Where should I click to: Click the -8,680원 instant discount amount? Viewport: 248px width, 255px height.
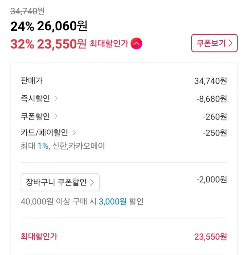[x=212, y=99]
